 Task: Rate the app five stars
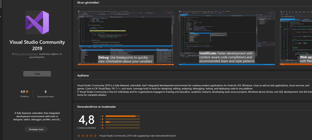(x=96, y=136)
